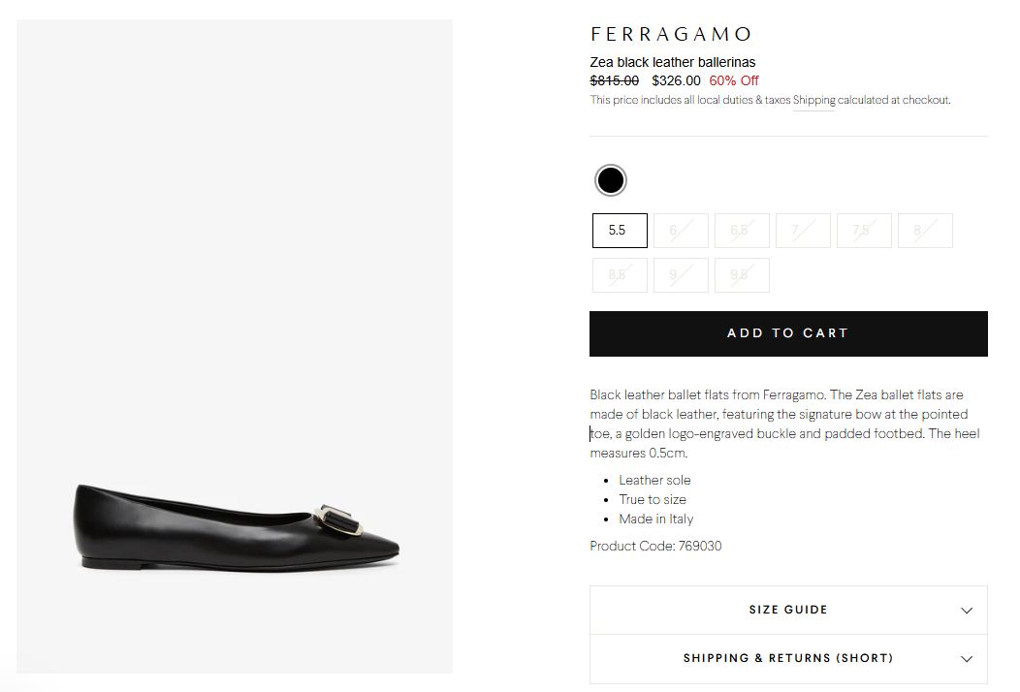This screenshot has width=1020, height=692.
Task: Choose the size 8 box
Action: point(925,231)
